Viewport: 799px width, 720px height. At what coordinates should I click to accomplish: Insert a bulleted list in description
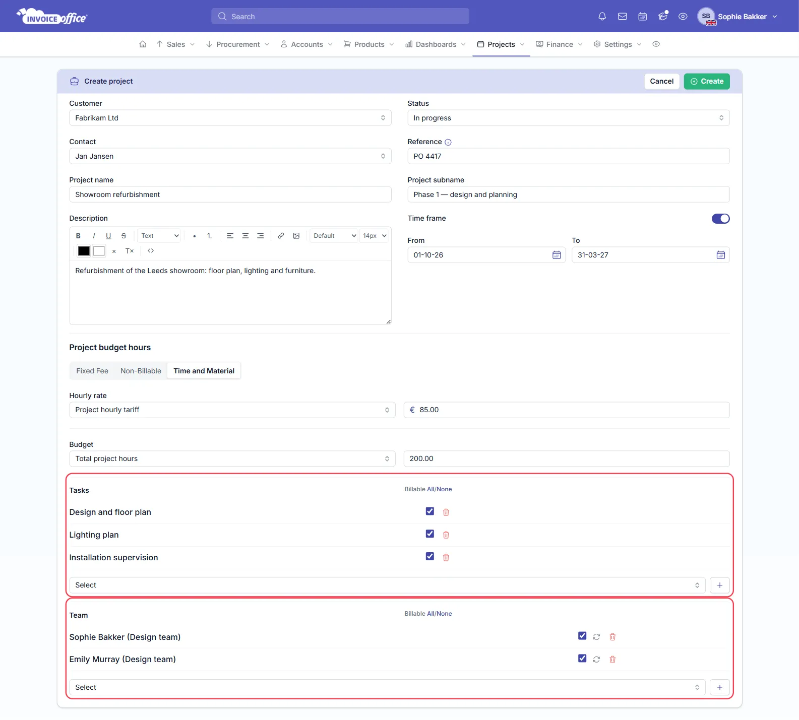coord(194,236)
